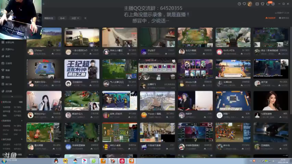Image resolution: width=292 pixels, height=164 pixels.
Task: Click streamer name 王纪超666
Action: pyautogui.click(x=77, y=82)
